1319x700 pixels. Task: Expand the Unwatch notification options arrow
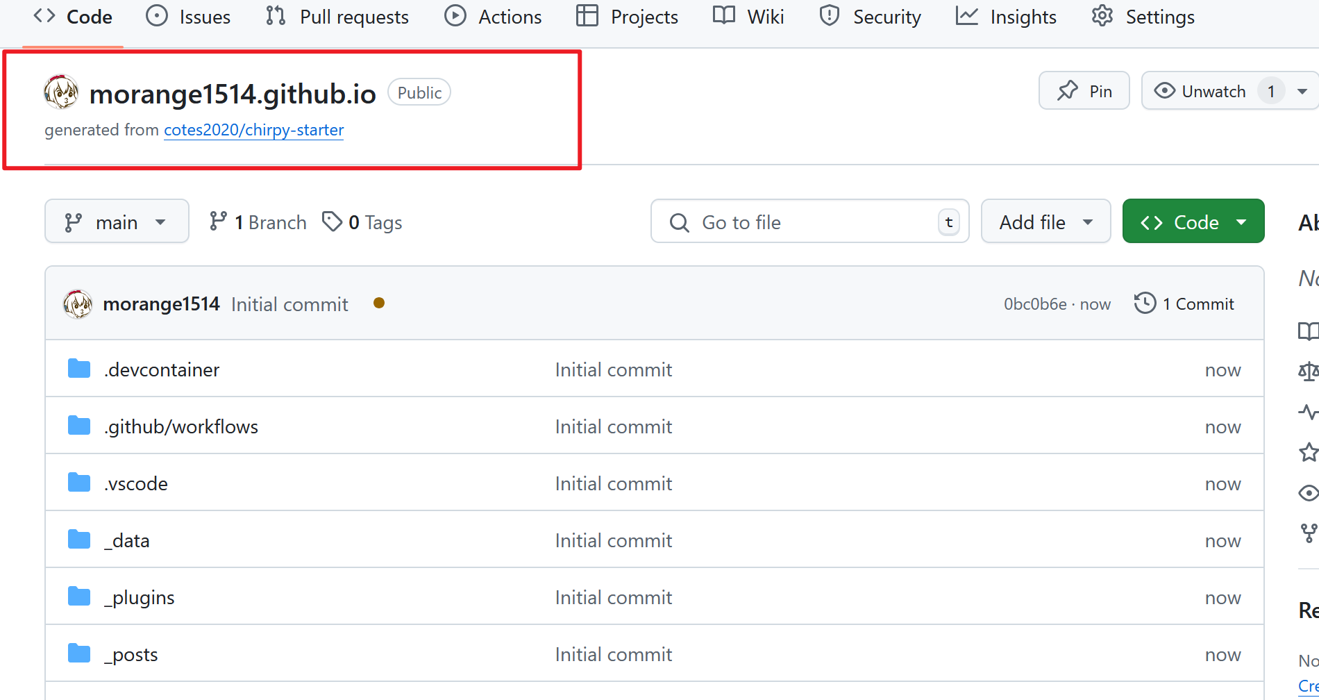1302,91
